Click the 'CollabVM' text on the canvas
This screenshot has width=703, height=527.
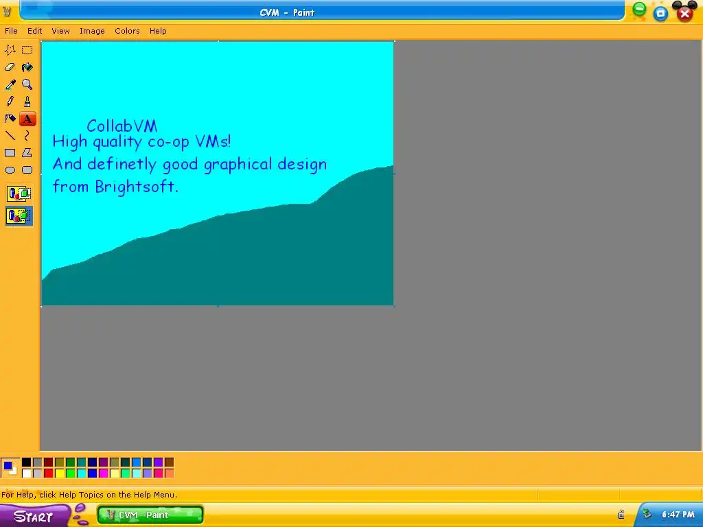pyautogui.click(x=122, y=126)
